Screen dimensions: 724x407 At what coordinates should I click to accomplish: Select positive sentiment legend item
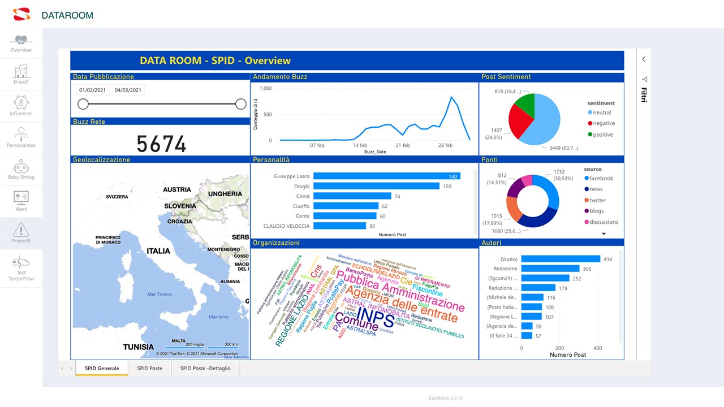[600, 135]
